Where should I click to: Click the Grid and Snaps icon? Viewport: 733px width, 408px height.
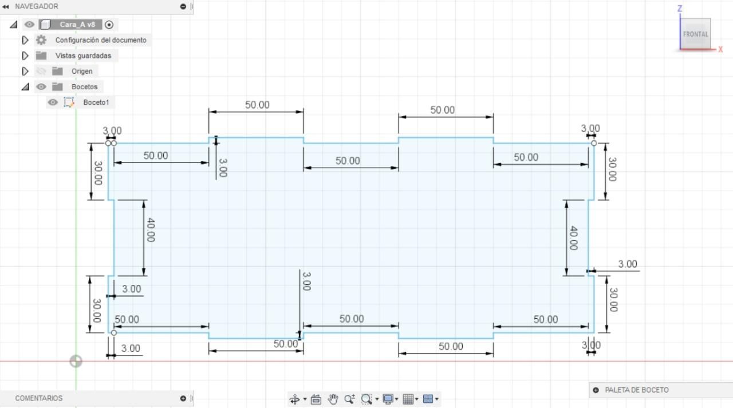tap(408, 399)
